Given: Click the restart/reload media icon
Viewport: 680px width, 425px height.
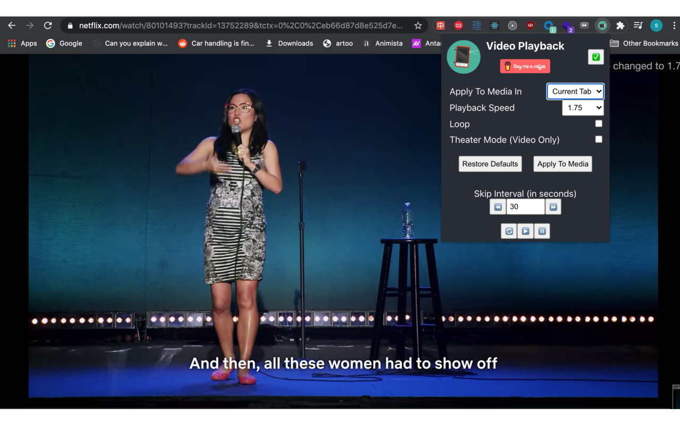Looking at the screenshot, I should (x=509, y=231).
